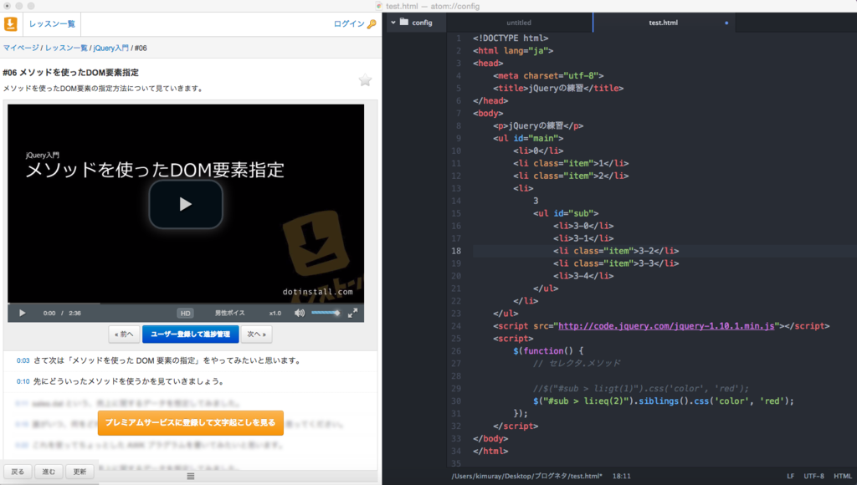Change playback speed x1.0
This screenshot has height=485, width=857.
(x=275, y=313)
